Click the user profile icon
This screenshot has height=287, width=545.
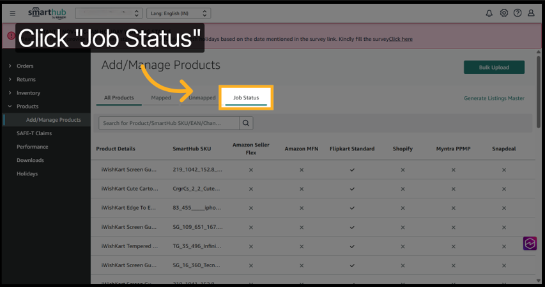tap(532, 13)
